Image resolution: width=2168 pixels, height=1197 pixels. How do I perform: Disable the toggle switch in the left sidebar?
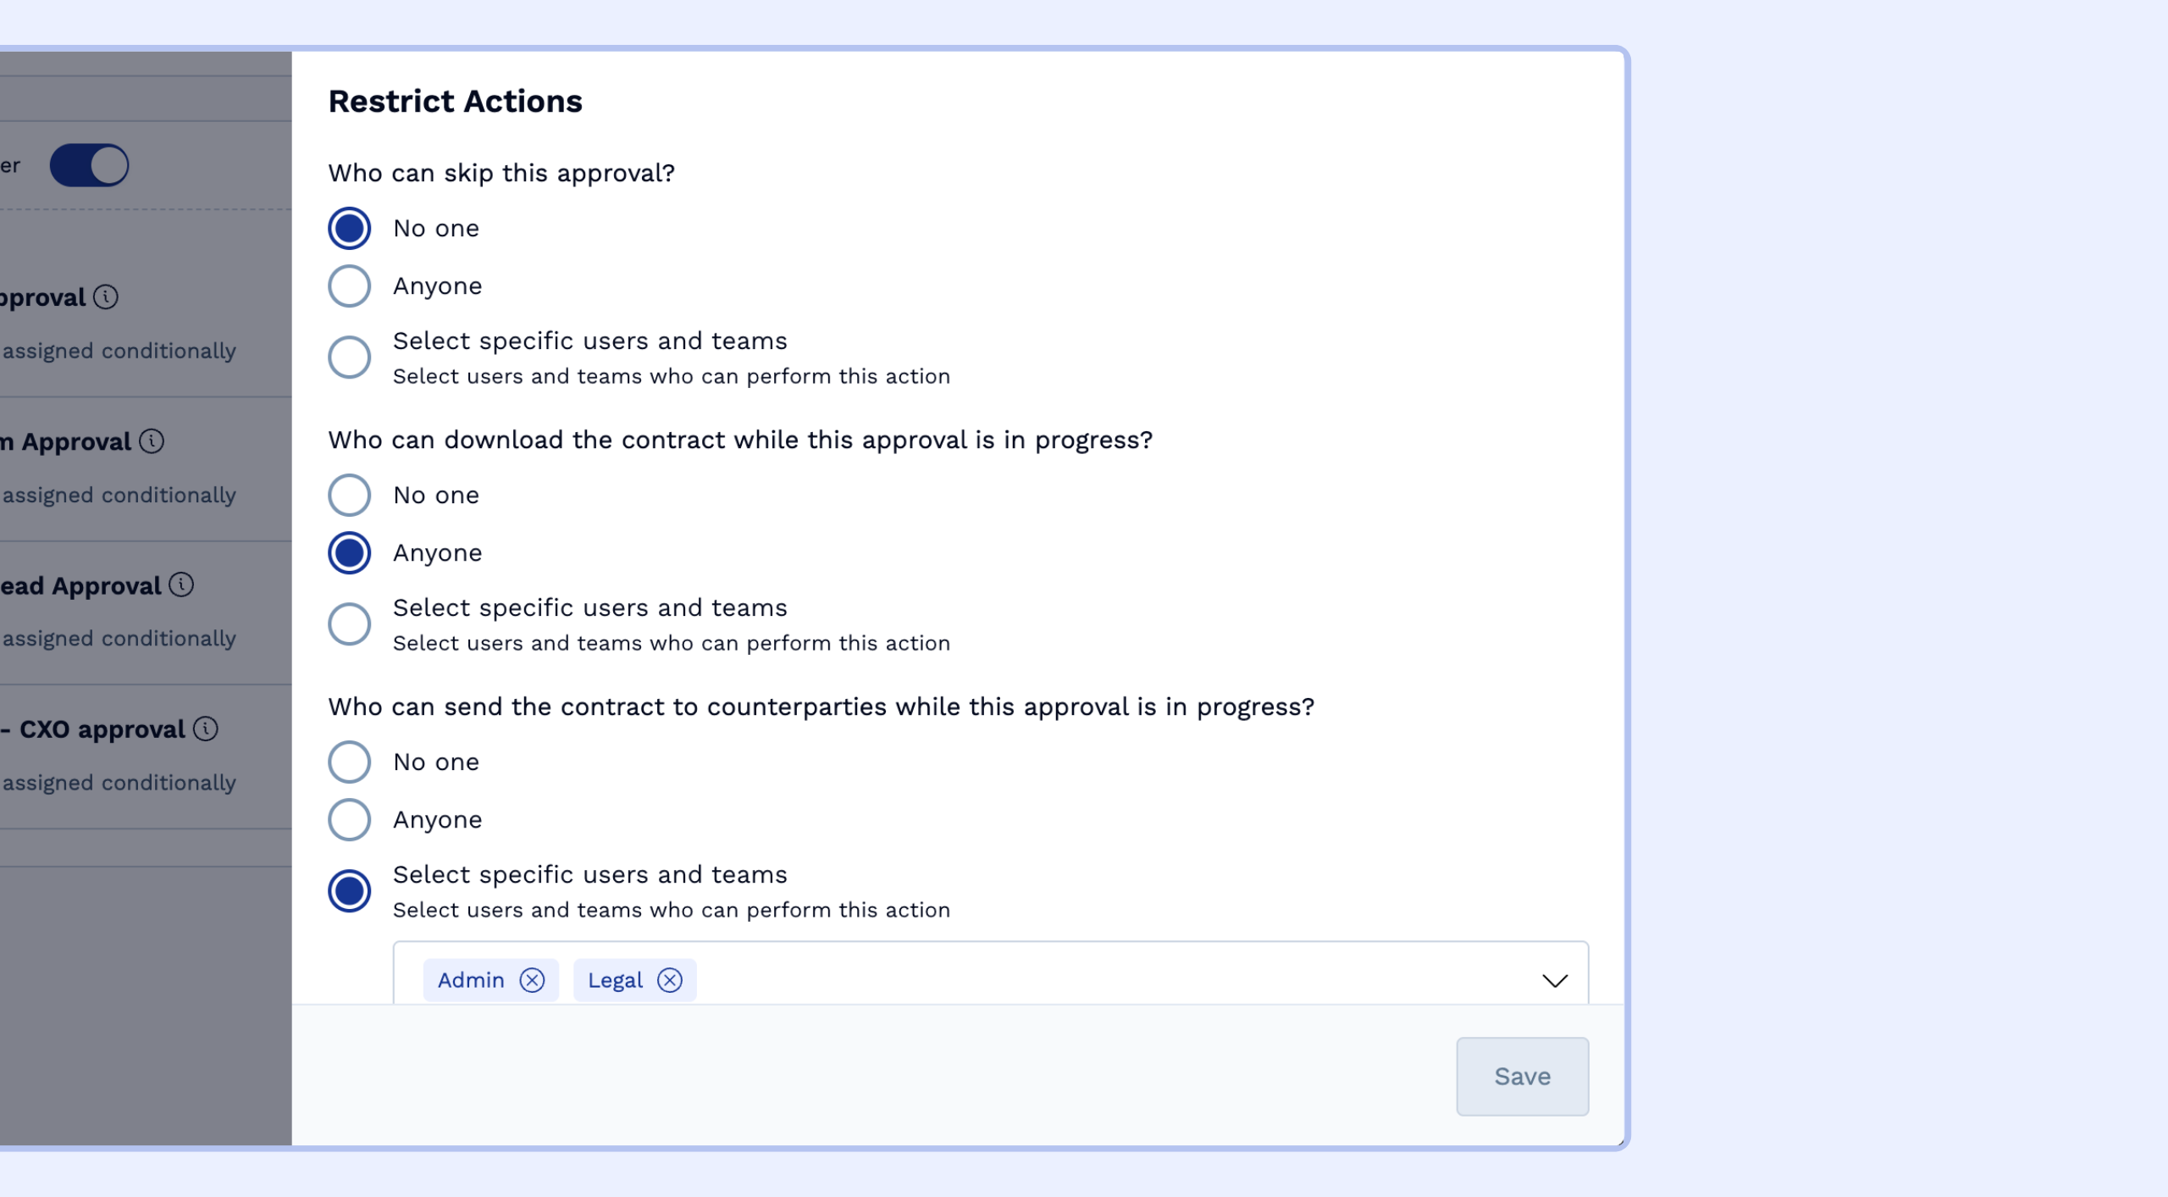[91, 165]
